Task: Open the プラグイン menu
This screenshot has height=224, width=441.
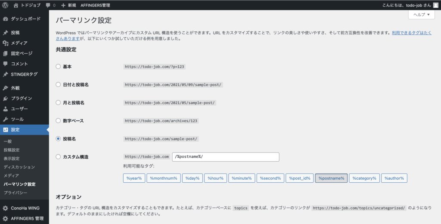Action: click(x=25, y=98)
